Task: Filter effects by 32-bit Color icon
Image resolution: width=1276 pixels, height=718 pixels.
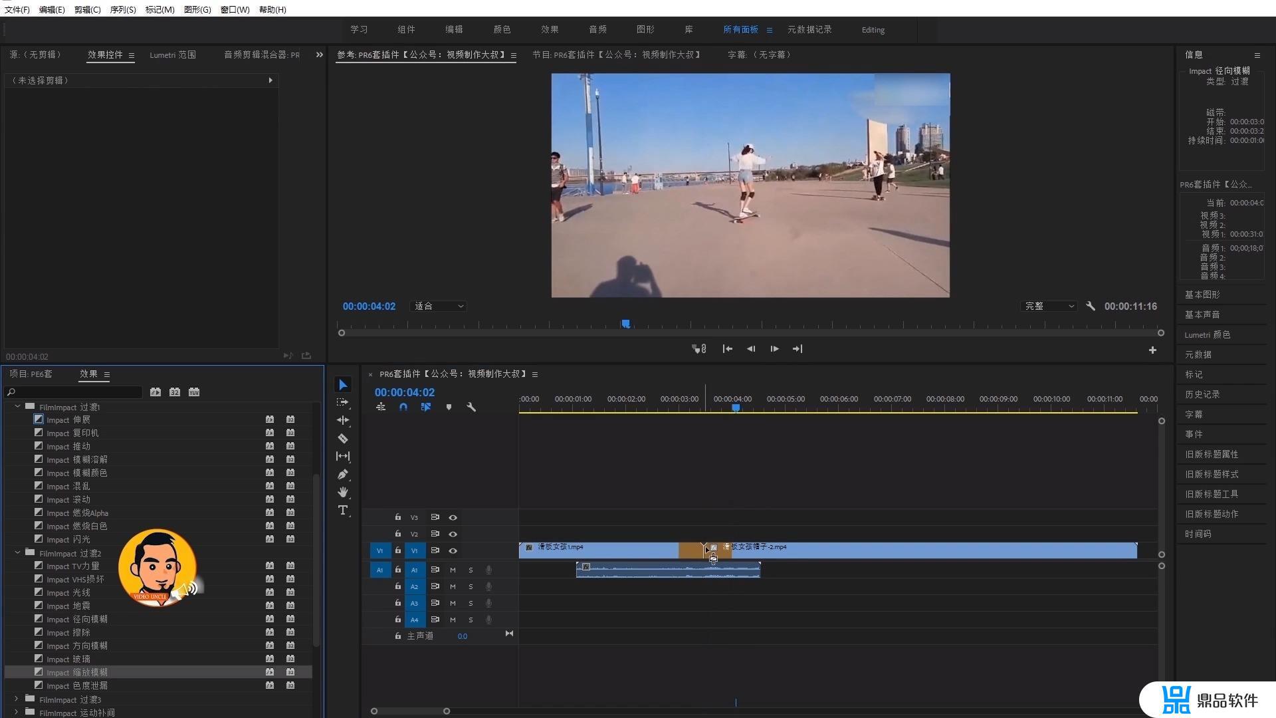Action: (175, 392)
